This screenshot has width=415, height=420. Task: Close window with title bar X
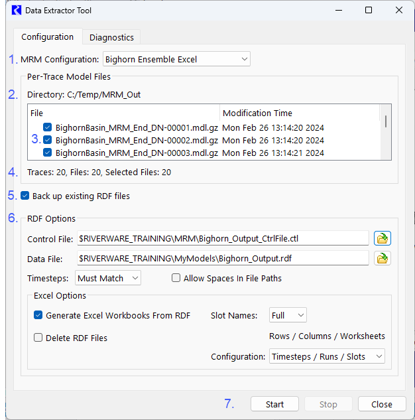click(398, 10)
